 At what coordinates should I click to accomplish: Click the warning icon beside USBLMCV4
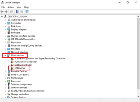pyautogui.click(x=12, y=68)
